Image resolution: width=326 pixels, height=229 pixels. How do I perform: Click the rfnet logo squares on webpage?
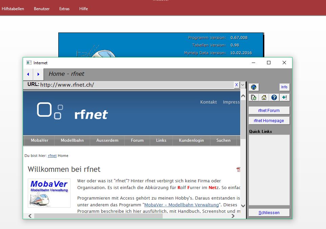click(50, 111)
